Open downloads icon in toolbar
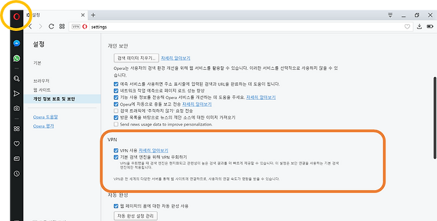437x221 pixels. point(419,27)
